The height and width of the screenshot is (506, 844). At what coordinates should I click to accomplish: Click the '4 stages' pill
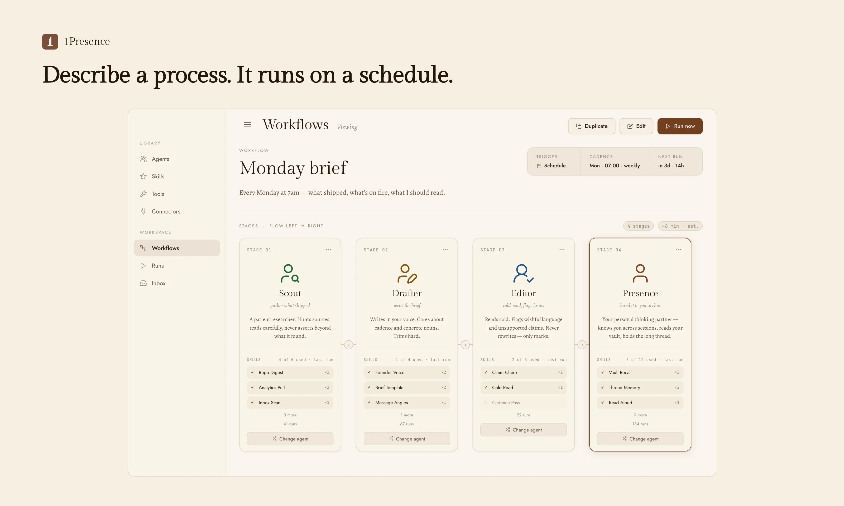point(638,226)
